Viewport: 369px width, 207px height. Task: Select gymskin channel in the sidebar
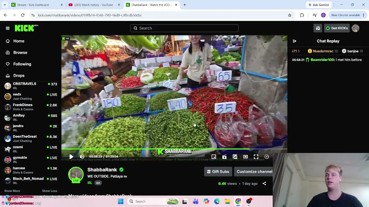(x=31, y=160)
